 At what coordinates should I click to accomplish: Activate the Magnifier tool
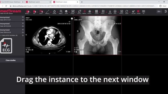[61, 12]
